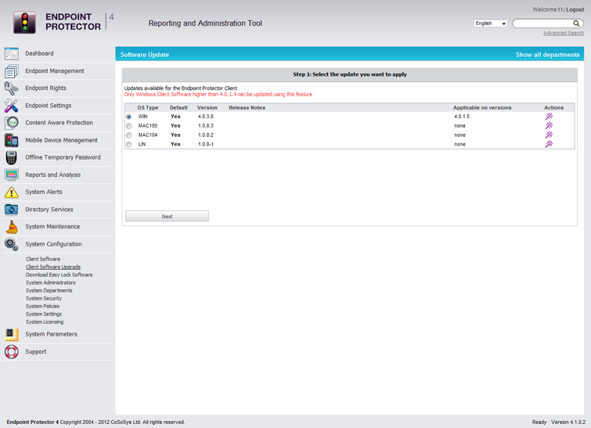The height and width of the screenshot is (428, 591).
Task: Open Reports and Analysis menu item
Action: coord(52,174)
